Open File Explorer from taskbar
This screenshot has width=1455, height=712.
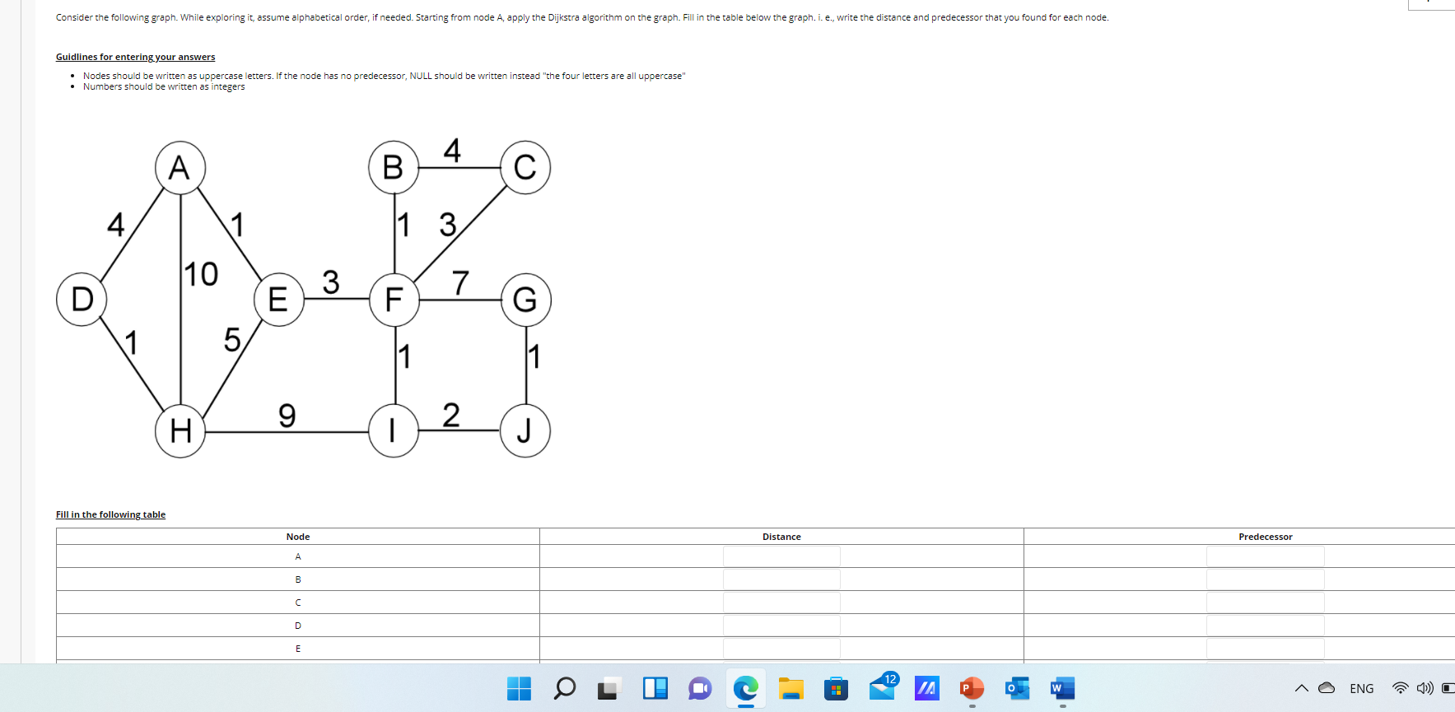790,688
